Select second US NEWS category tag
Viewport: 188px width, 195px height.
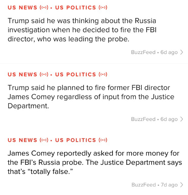coord(22,74)
